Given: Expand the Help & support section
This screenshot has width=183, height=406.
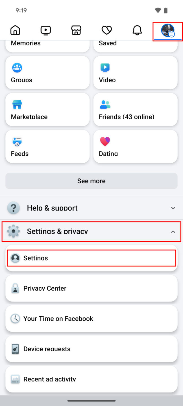Looking at the screenshot, I should (91, 208).
